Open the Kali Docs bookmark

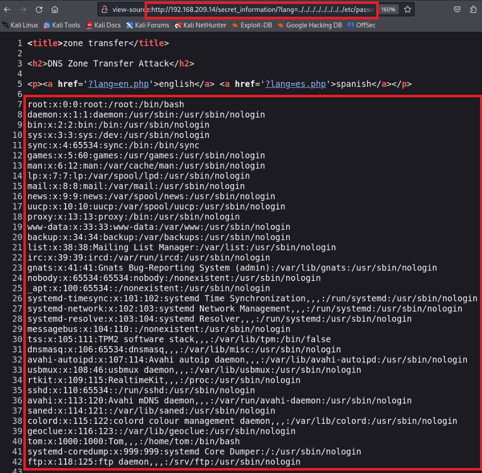(x=103, y=25)
